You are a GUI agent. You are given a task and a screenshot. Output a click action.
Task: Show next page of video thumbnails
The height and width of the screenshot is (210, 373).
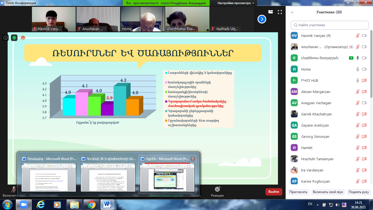tap(262, 19)
